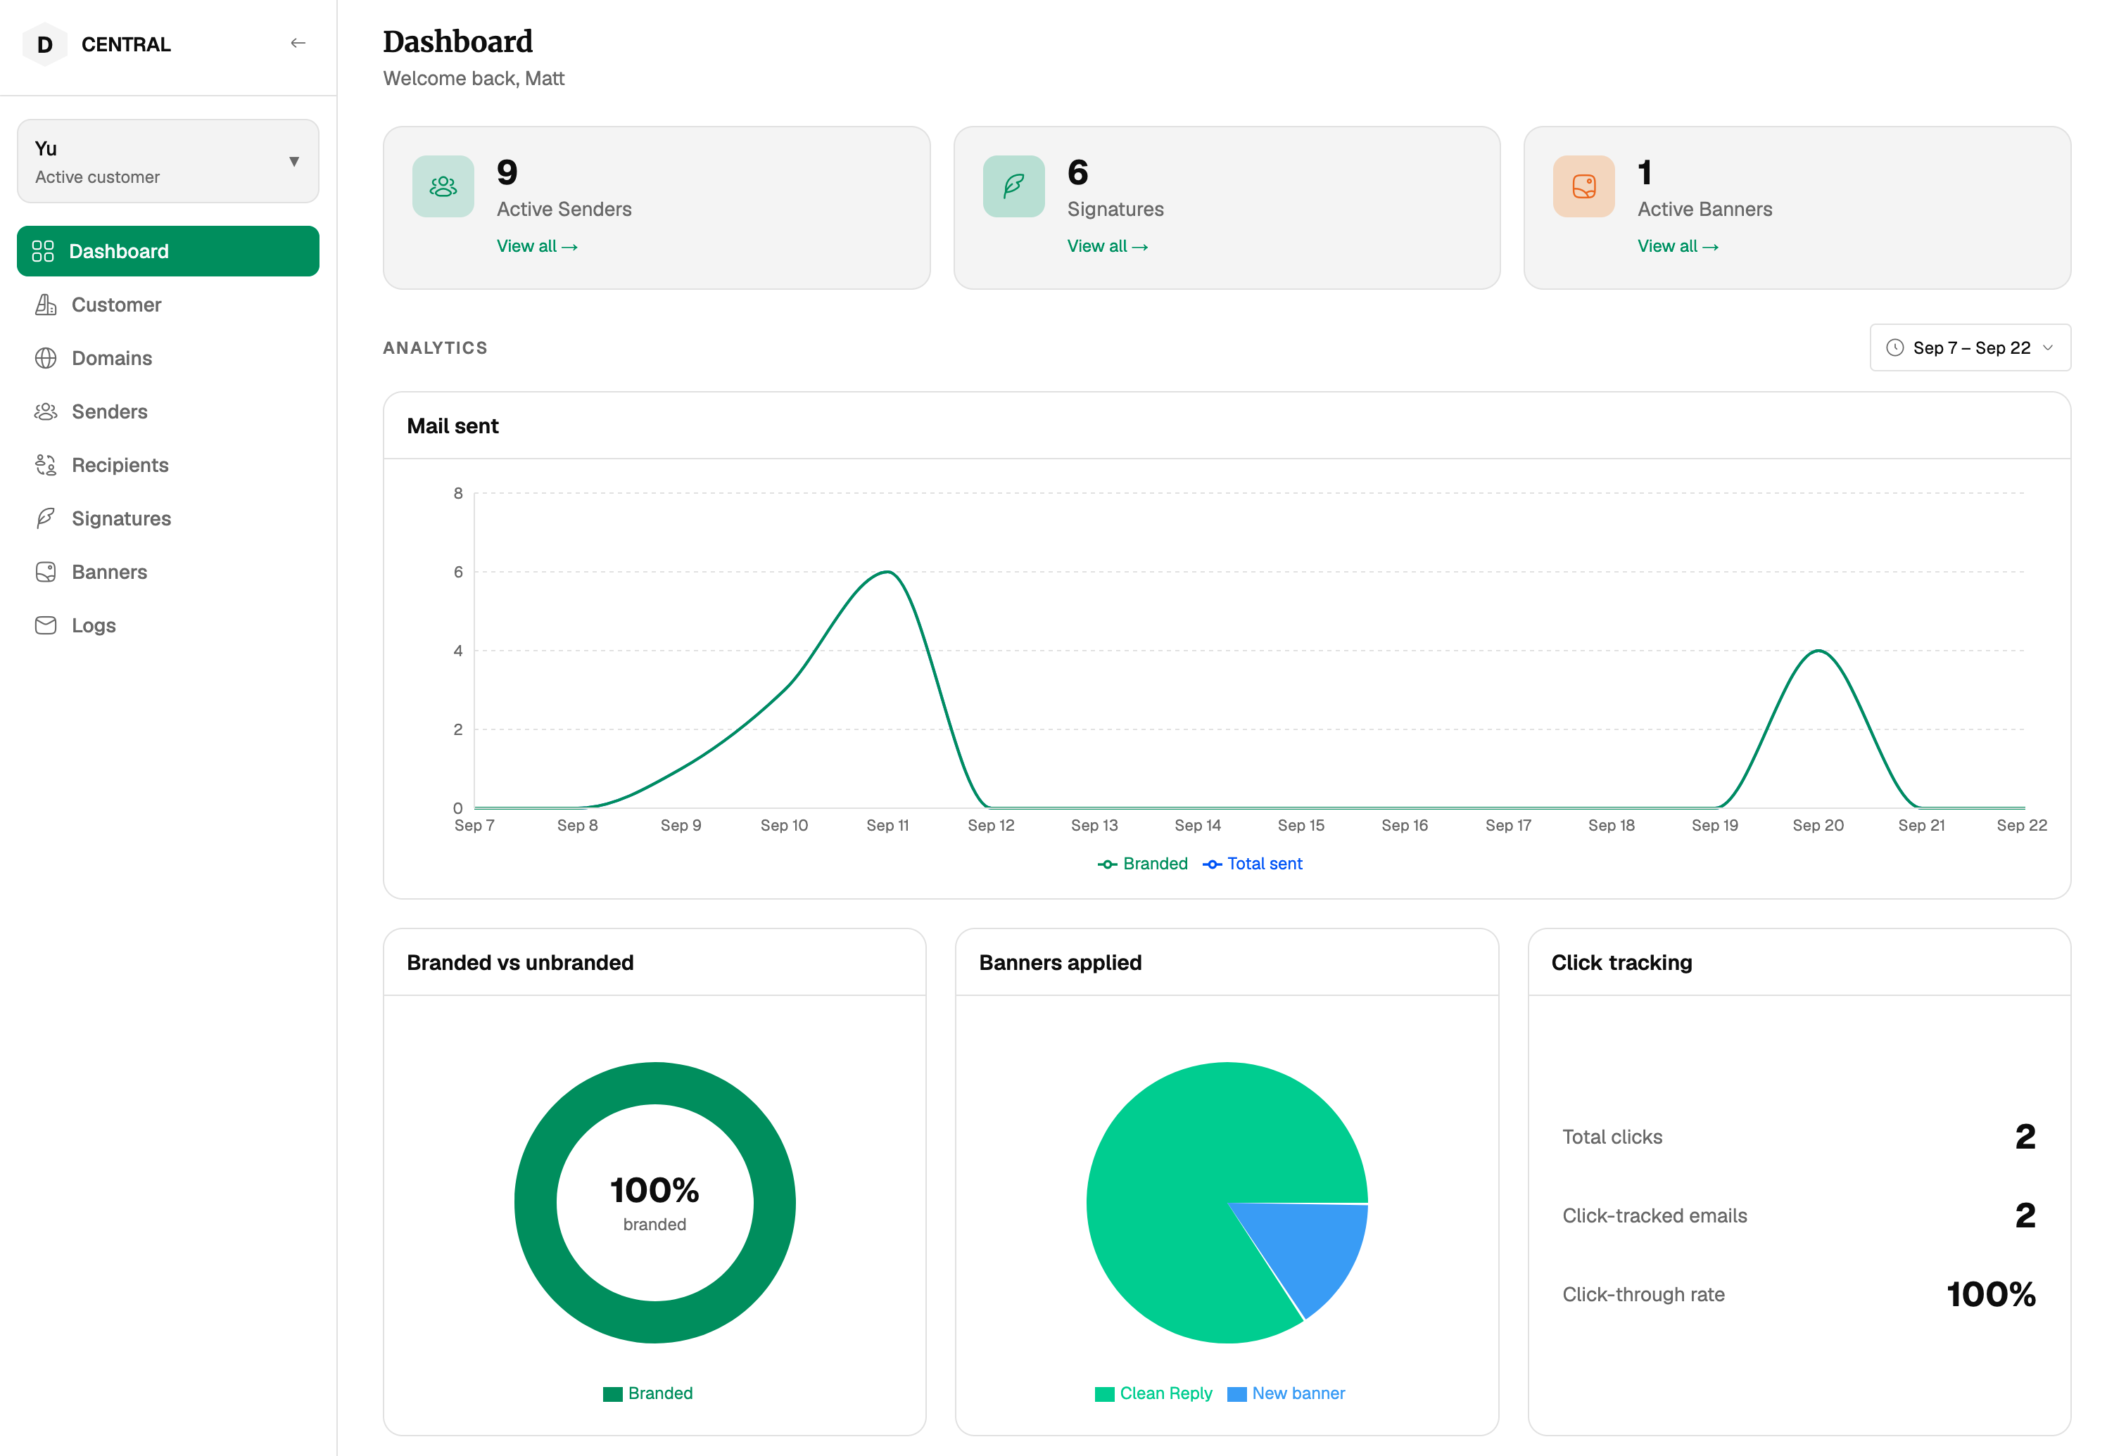Click the Click-tracked emails row
2107x1456 pixels.
[1799, 1216]
